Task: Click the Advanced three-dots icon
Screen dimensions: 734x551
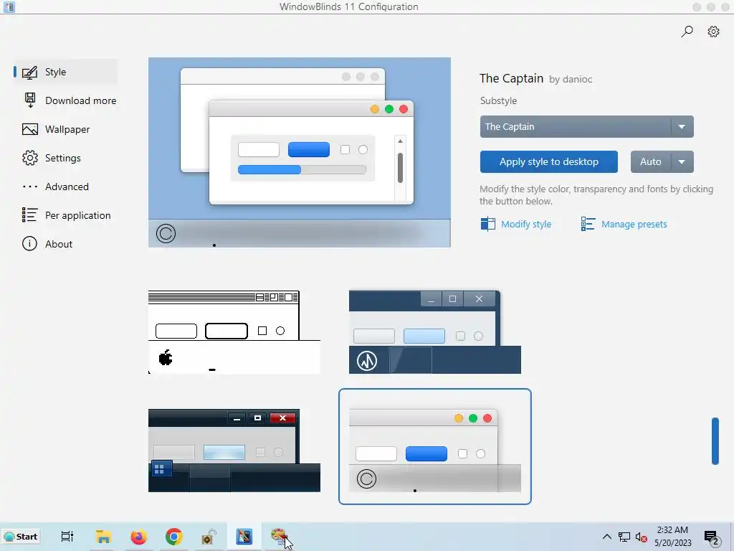Action: [x=30, y=187]
